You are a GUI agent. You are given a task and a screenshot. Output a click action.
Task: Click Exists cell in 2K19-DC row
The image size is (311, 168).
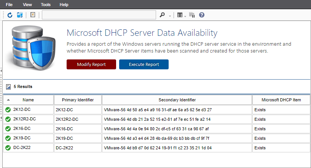pyautogui.click(x=281, y=138)
